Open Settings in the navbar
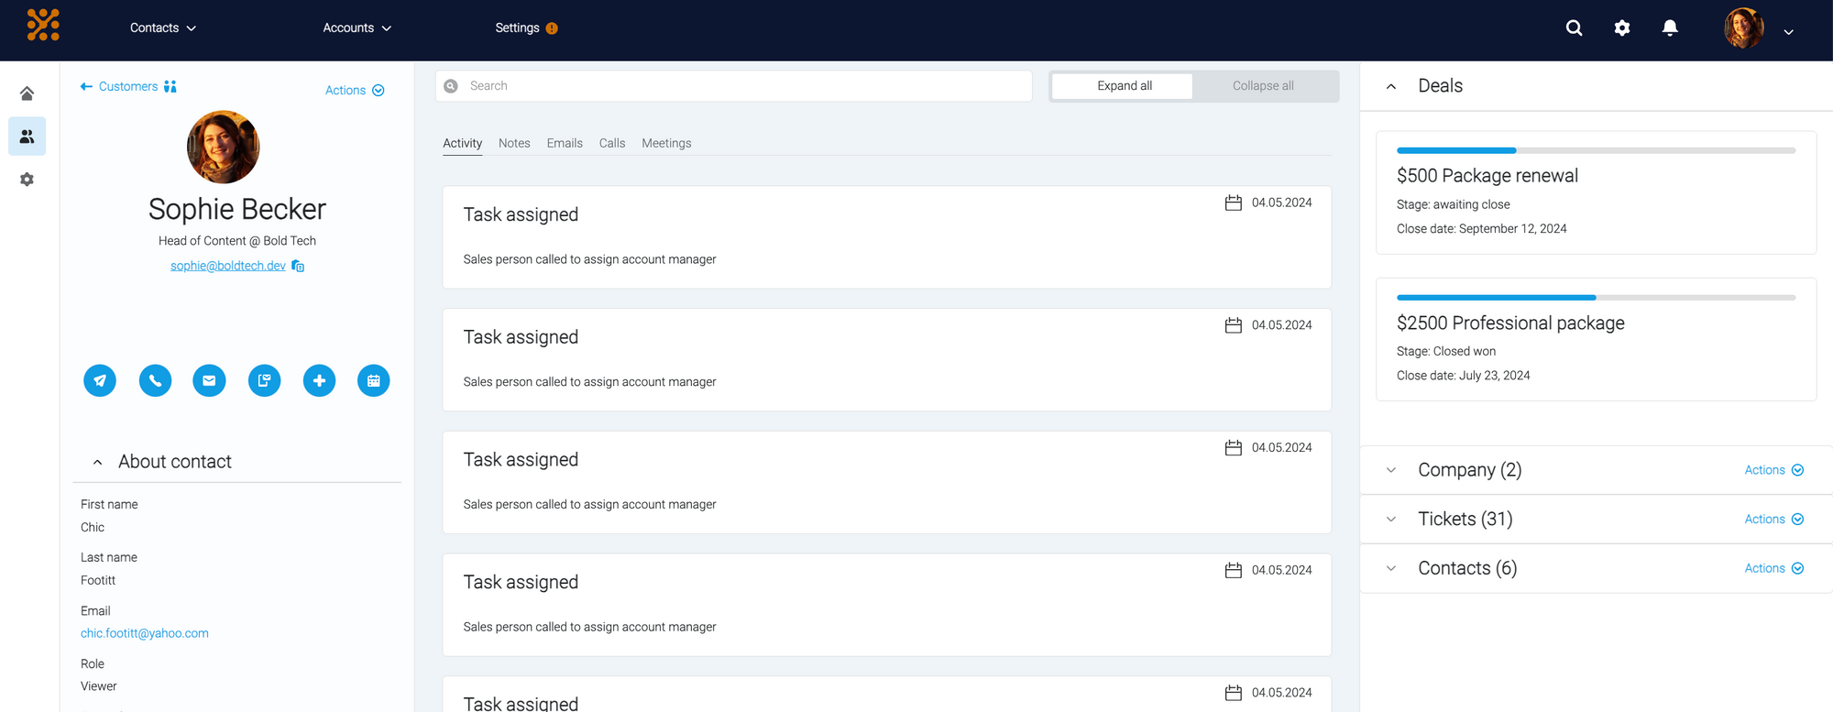The image size is (1833, 712). pyautogui.click(x=517, y=28)
